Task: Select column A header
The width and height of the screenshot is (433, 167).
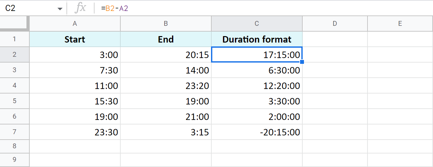Action: (x=75, y=23)
